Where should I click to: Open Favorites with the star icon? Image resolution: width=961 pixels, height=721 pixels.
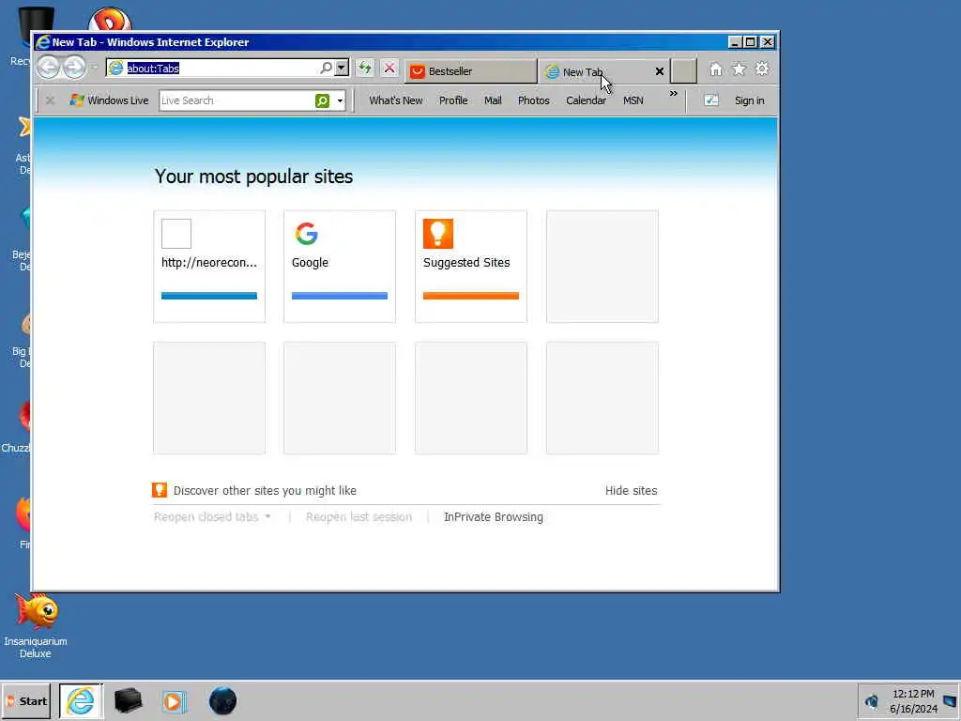(739, 69)
